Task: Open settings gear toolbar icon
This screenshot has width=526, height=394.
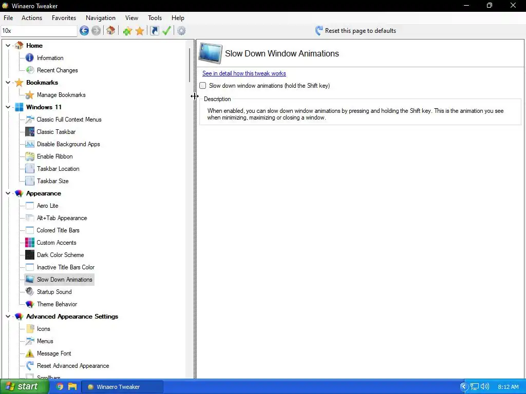Action: [x=181, y=31]
